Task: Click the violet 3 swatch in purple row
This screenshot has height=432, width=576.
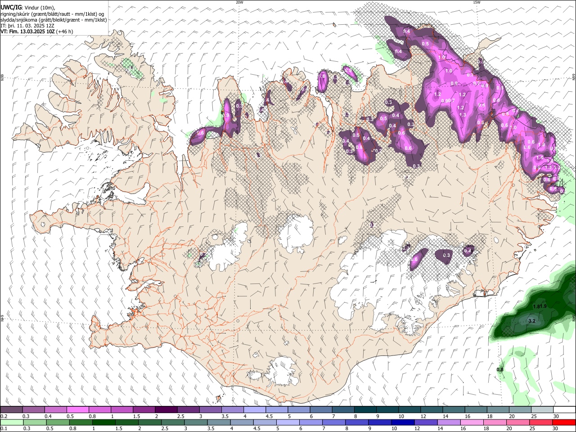Action: (x=211, y=409)
